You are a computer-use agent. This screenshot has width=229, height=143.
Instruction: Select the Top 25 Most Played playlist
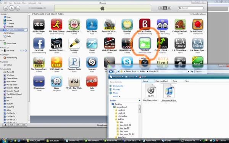coord(14,94)
